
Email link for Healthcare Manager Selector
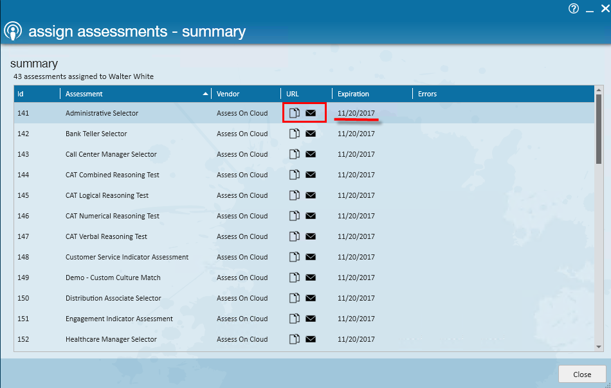311,339
